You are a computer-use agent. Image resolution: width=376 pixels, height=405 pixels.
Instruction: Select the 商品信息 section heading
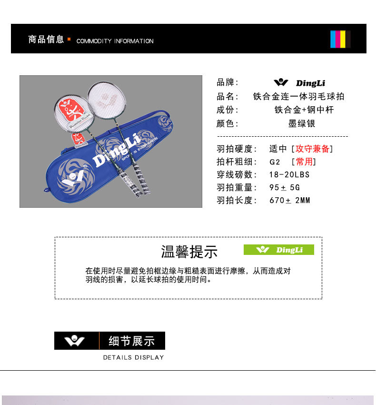[x=46, y=39]
